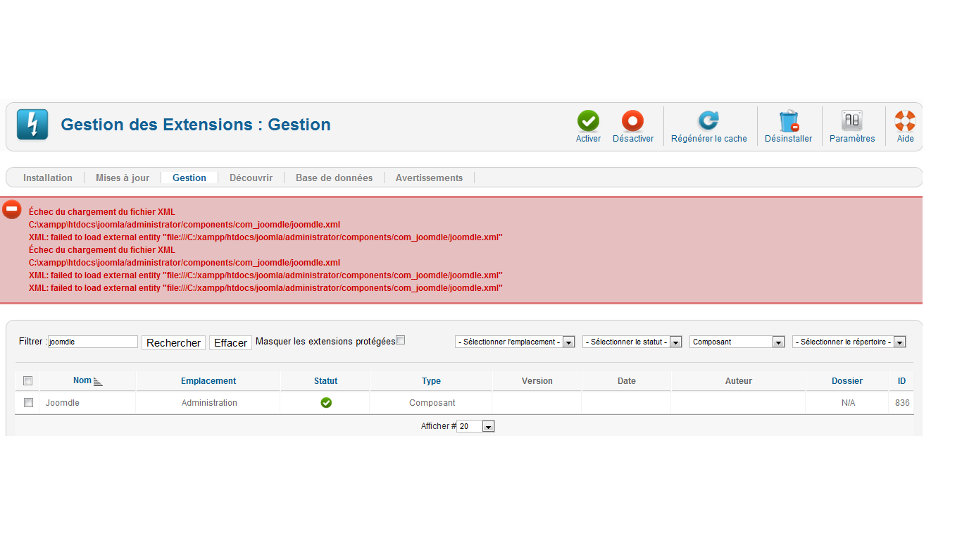Click the Activer green check icon
Viewport: 962px width, 541px height.
pyautogui.click(x=588, y=121)
